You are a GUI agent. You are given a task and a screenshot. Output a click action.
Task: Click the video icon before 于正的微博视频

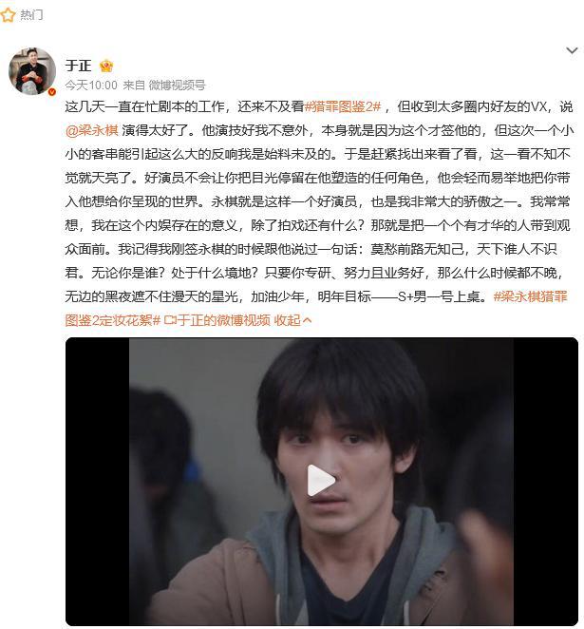(170, 320)
